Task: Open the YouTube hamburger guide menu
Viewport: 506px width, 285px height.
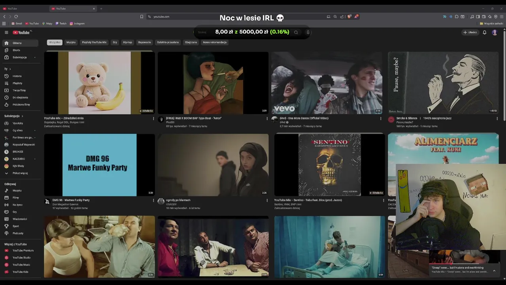Action: click(x=6, y=32)
